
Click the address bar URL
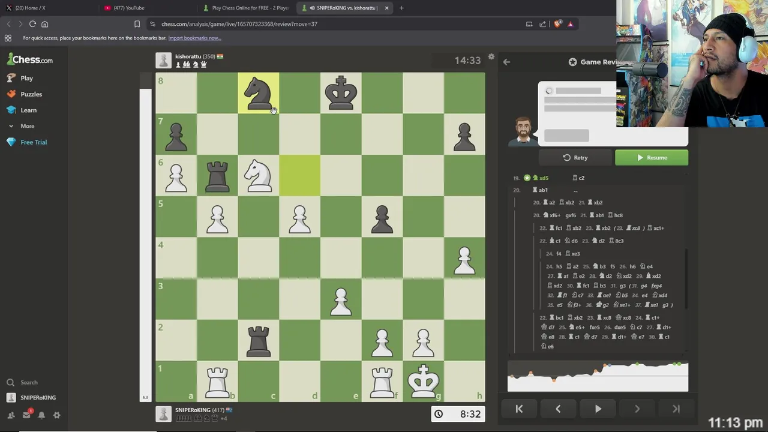point(239,24)
